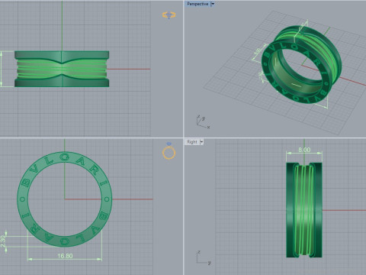366x275 pixels.
Task: Select the 8.00 width dimension in the Right view
Action: [304, 150]
